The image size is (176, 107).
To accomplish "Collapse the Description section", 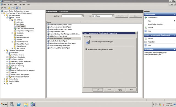I will point(174,49).
